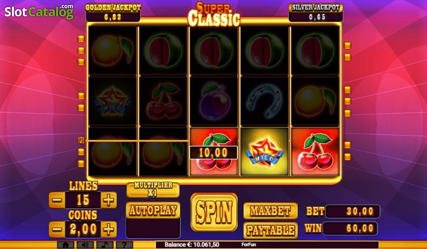Open the help question mark icon
This screenshot has height=249, width=427.
pos(124,245)
